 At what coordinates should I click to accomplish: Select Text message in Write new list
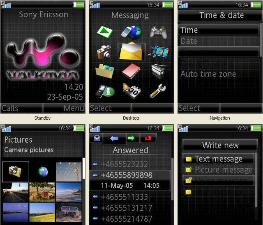pyautogui.click(x=218, y=159)
